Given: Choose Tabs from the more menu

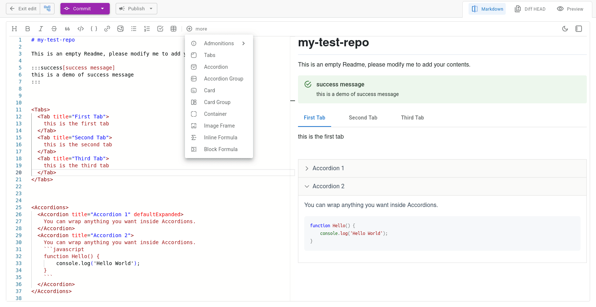Looking at the screenshot, I should [219, 55].
